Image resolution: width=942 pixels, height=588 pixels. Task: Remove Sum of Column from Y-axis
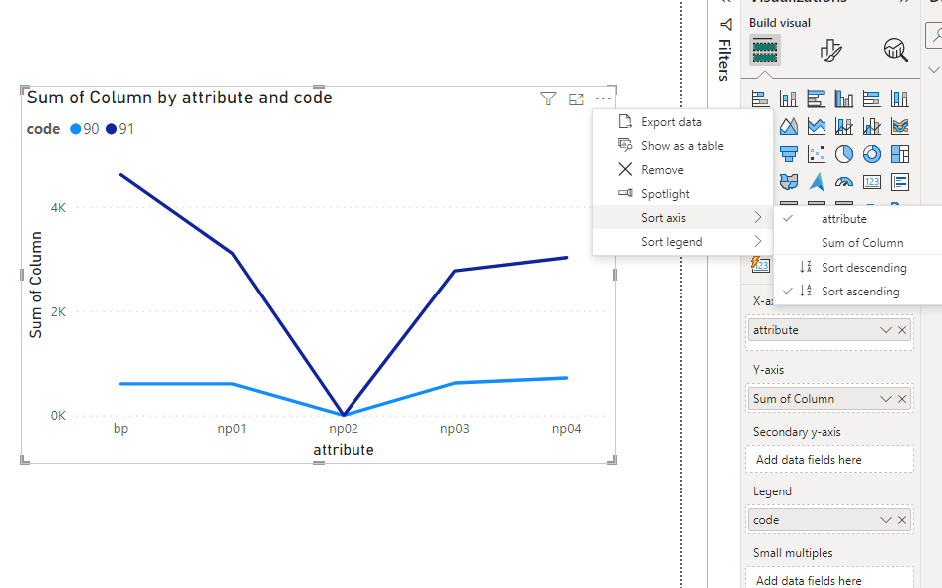902,398
